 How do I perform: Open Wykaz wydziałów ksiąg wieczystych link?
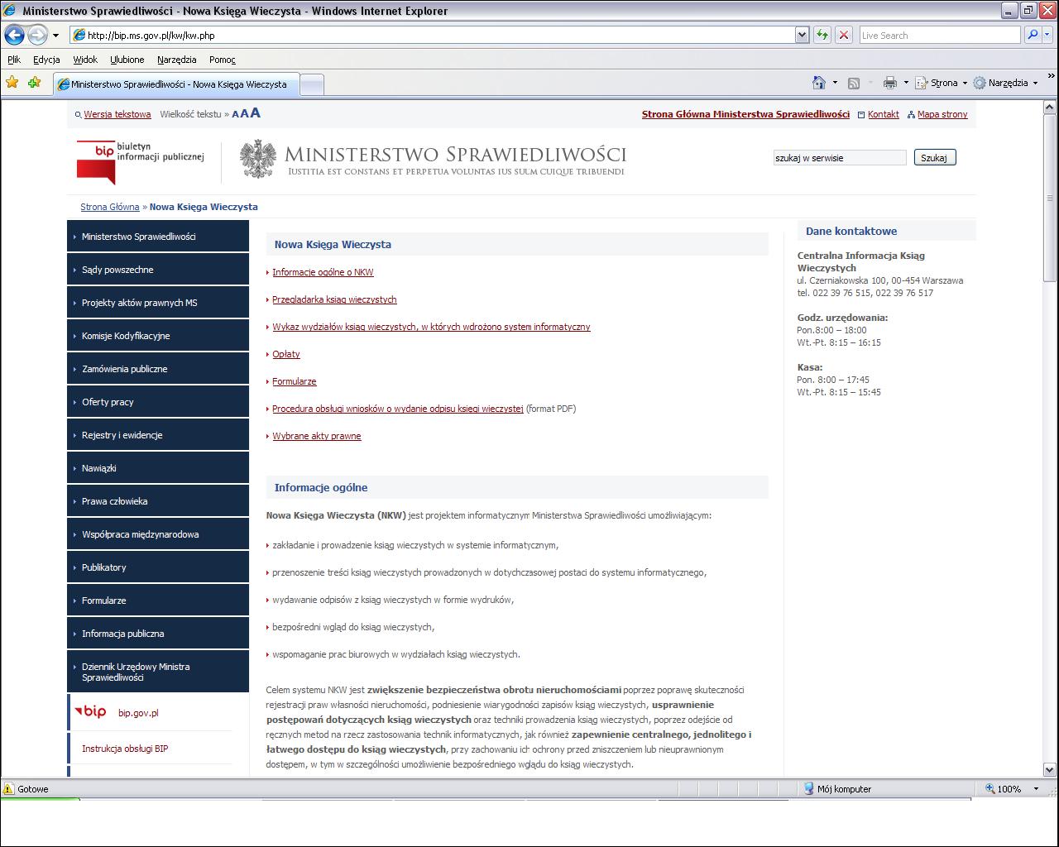(x=431, y=327)
